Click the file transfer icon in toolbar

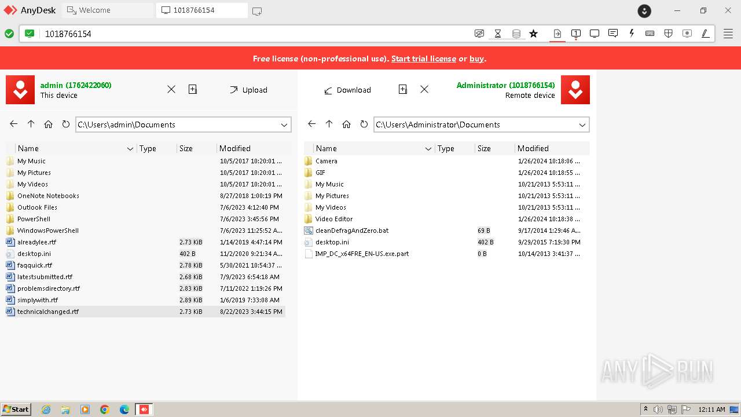[557, 34]
